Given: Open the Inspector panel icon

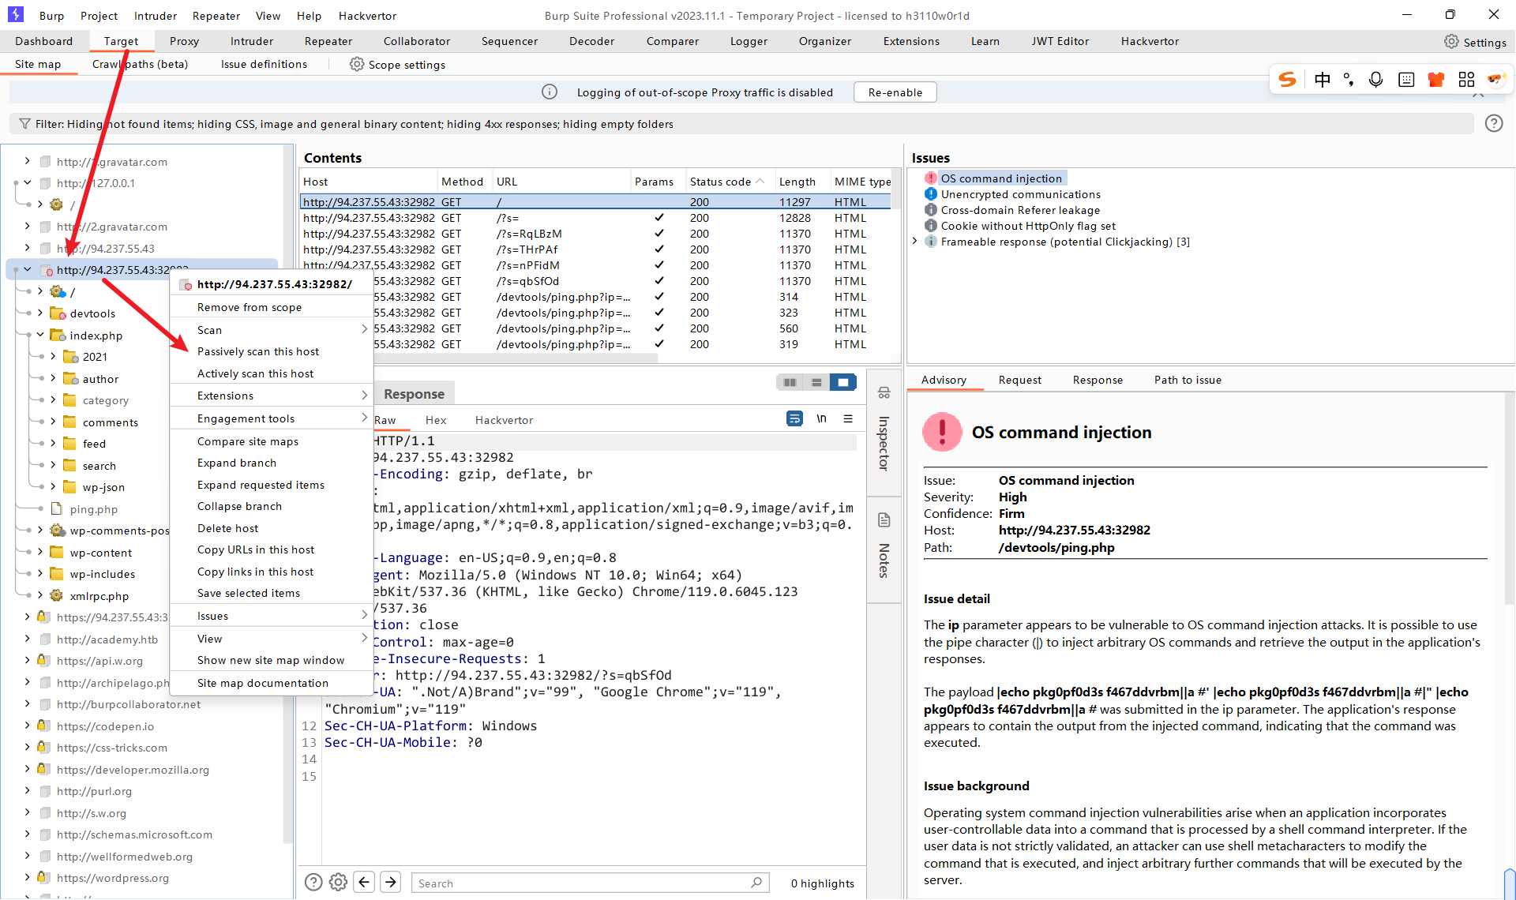Looking at the screenshot, I should [x=884, y=393].
